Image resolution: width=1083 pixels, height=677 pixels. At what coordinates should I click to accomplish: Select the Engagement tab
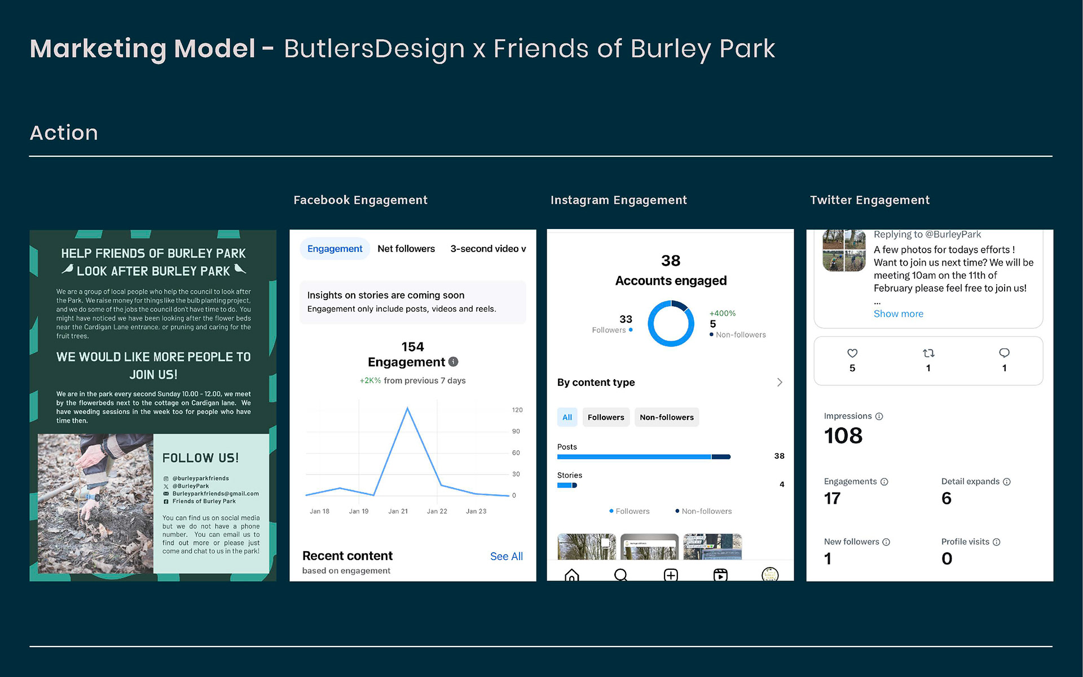point(334,249)
